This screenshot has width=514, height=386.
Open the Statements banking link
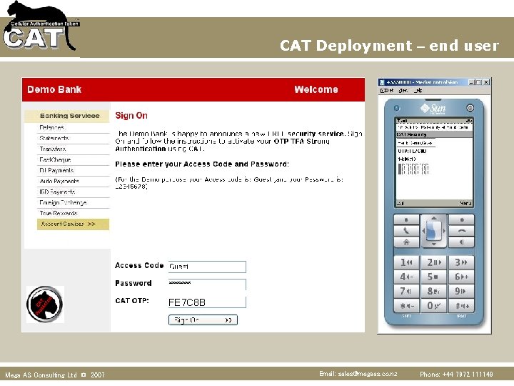(54, 138)
